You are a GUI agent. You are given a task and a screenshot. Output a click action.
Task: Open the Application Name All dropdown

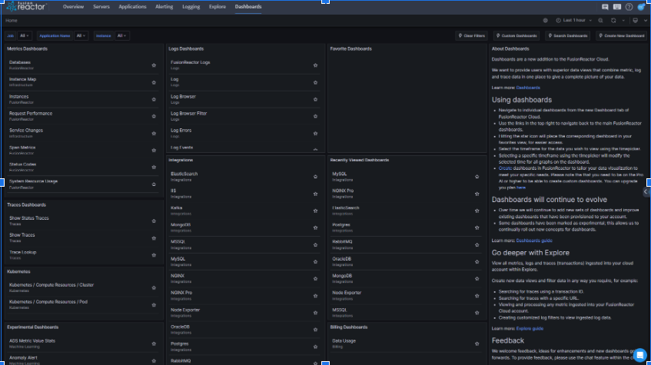(x=81, y=35)
